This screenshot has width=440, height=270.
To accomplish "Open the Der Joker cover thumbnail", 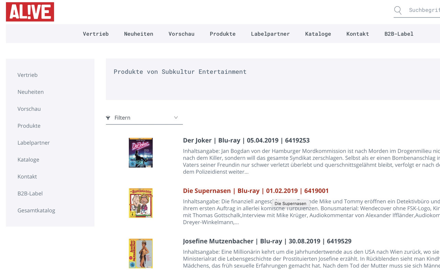I will coord(141,153).
